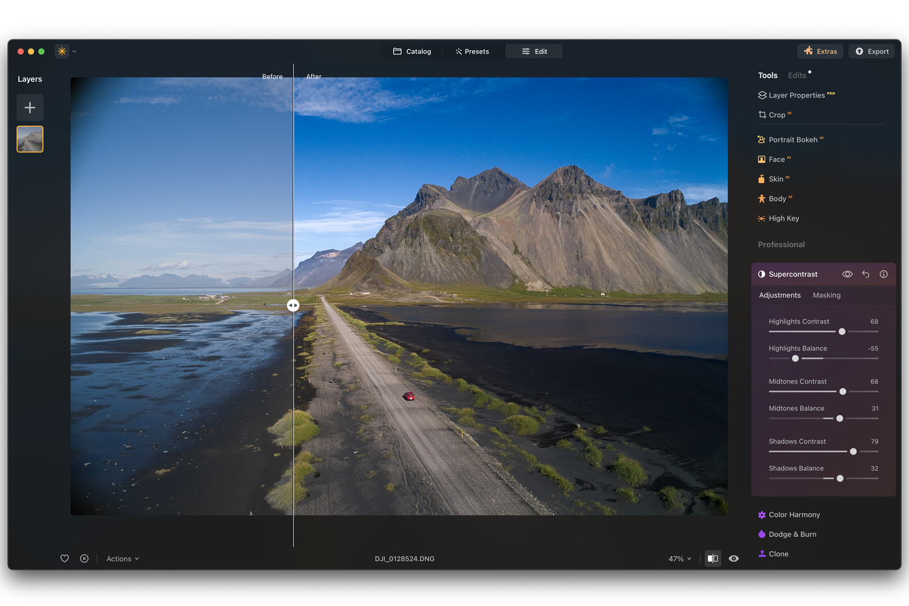The image size is (909, 606).
Task: Select the mountain layer thumbnail
Action: (30, 139)
